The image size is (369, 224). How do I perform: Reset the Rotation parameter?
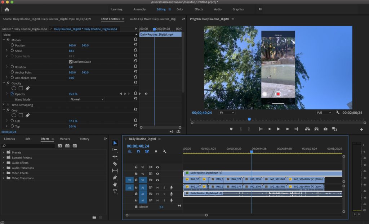pos(135,66)
